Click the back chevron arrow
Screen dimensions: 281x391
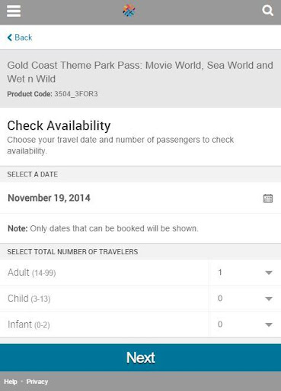[10, 37]
